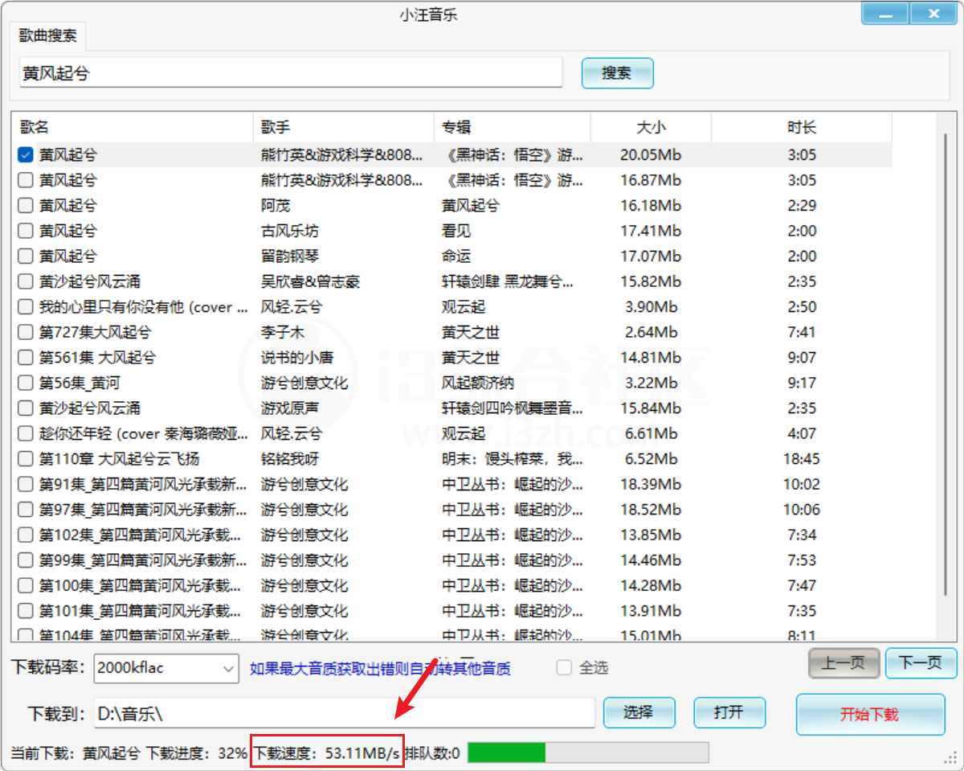Check 黃沙起兮风云涌 by 游戏原声
The height and width of the screenshot is (771, 964).
point(26,408)
